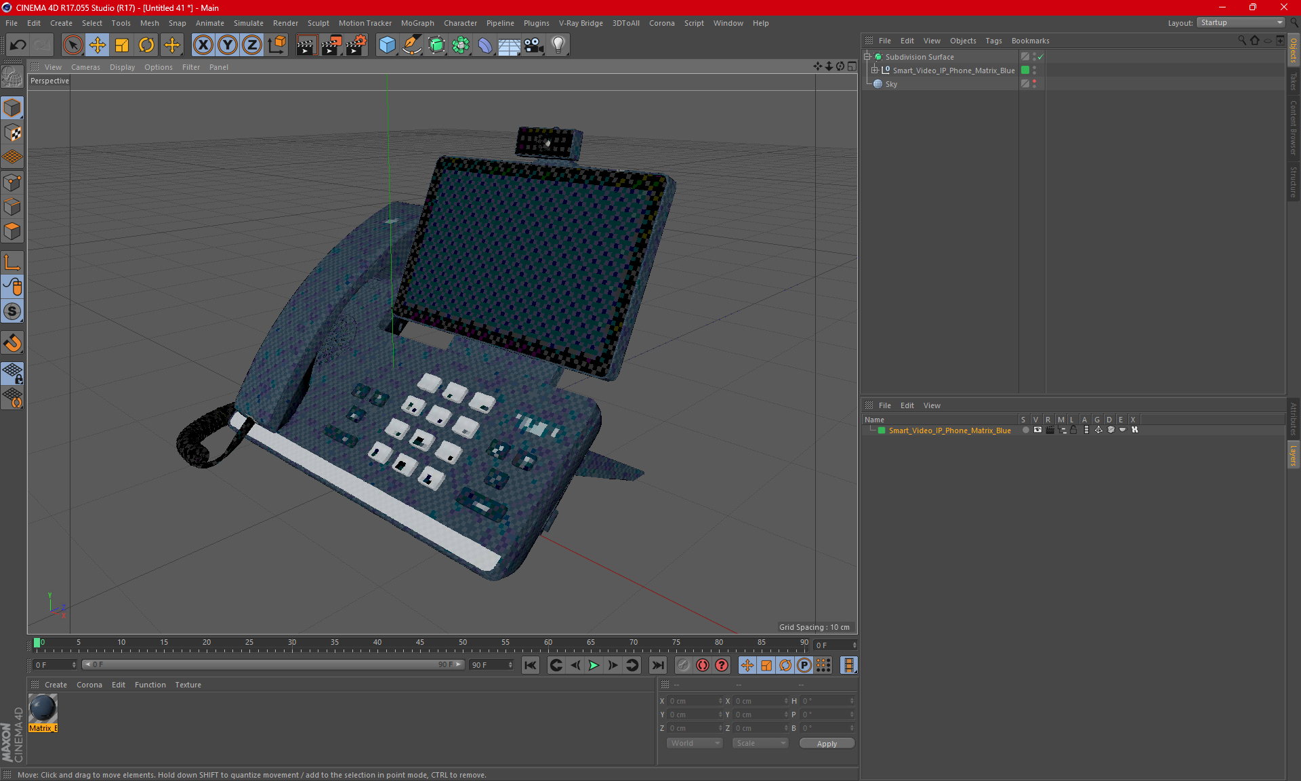Click the timeline range slider bar
The width and height of the screenshot is (1301, 781).
coord(273,665)
